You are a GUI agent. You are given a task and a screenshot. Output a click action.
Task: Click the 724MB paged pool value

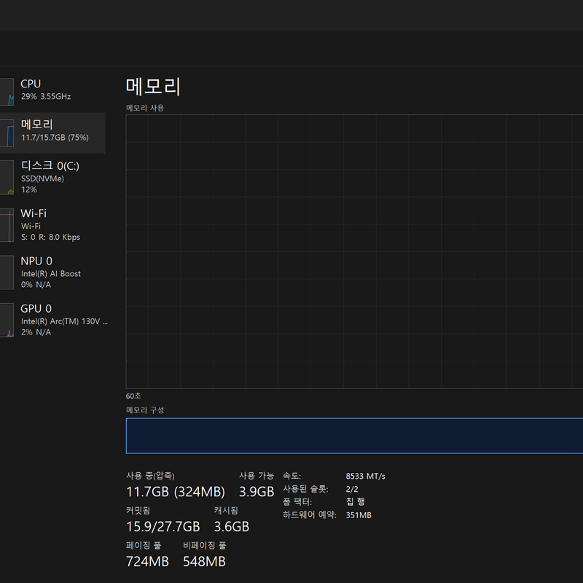[148, 562]
